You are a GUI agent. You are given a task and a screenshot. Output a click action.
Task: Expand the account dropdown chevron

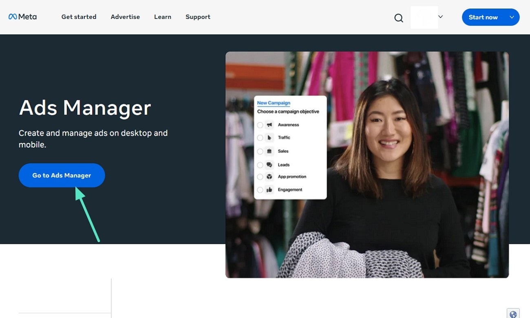[440, 17]
